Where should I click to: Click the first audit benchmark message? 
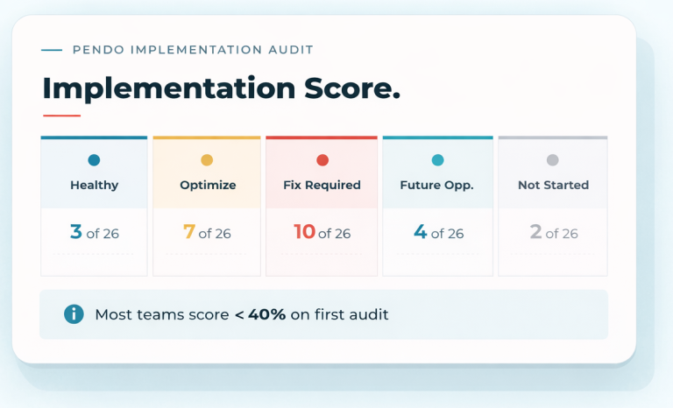pos(241,314)
